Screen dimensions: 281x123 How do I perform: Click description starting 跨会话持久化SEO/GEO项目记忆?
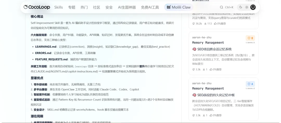point(223,105)
